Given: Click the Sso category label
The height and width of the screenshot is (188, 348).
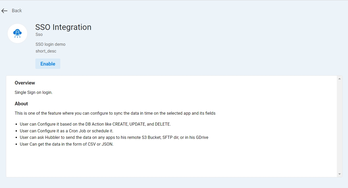Looking at the screenshot, I should [39, 34].
